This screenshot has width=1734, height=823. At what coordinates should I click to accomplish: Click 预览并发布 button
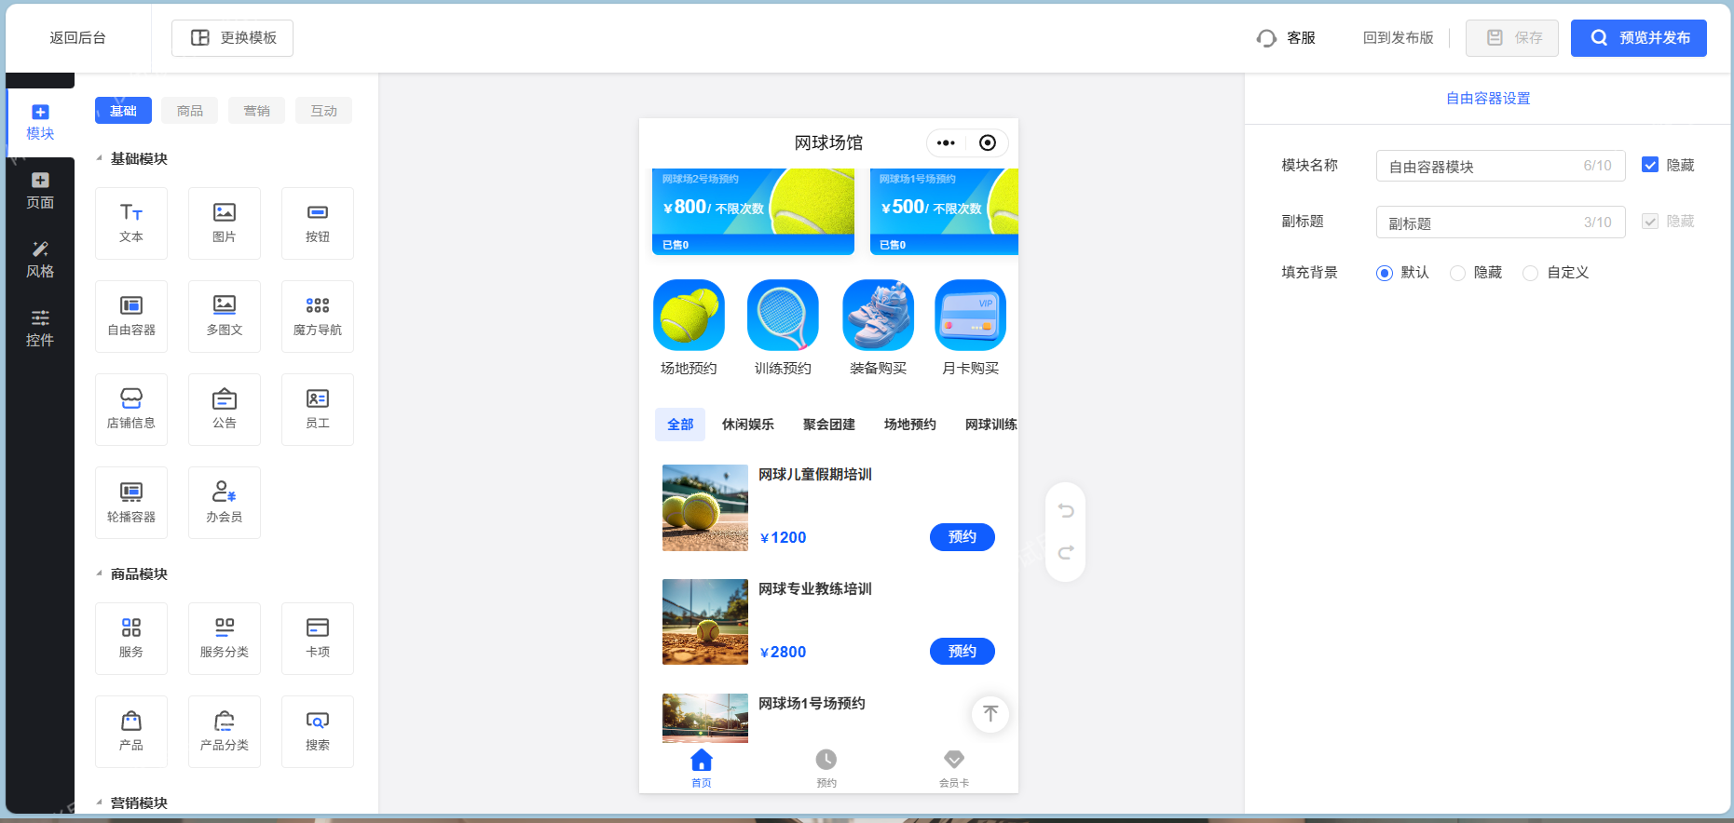coord(1639,38)
